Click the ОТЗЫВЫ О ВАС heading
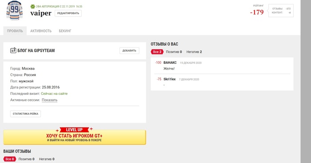 click(164, 44)
